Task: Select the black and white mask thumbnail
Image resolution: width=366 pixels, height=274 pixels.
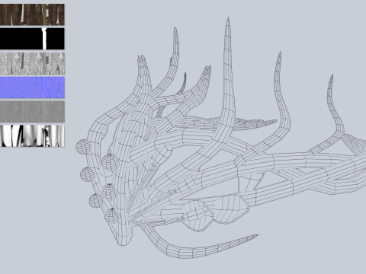Action: (32, 39)
